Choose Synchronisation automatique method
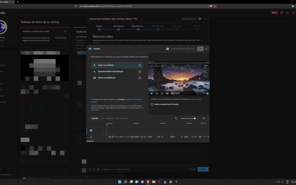 pos(117,72)
